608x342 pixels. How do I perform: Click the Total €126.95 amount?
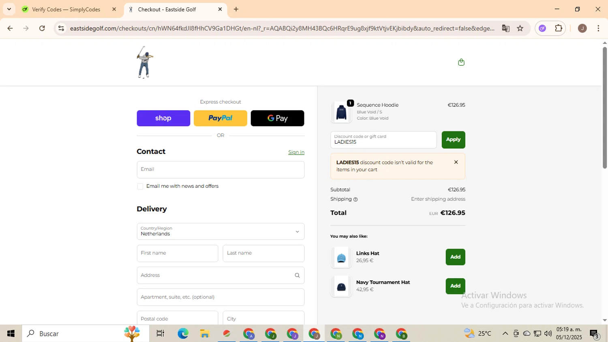453,213
